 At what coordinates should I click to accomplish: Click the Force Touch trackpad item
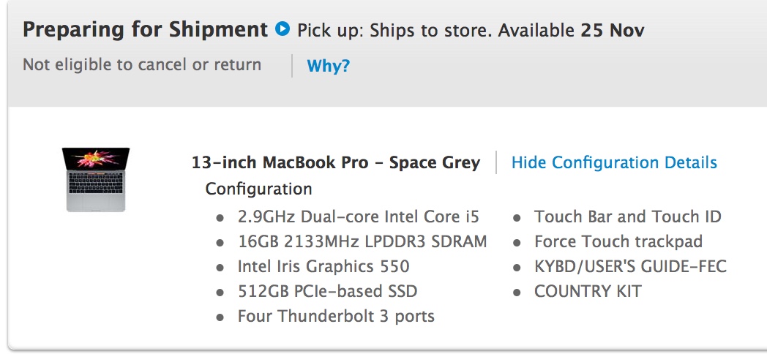pos(618,241)
